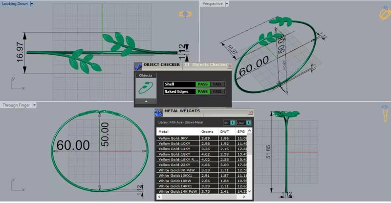Click the 4.66 grams cell
Viewport: 391px width, 203px height.
pyautogui.click(x=209, y=165)
